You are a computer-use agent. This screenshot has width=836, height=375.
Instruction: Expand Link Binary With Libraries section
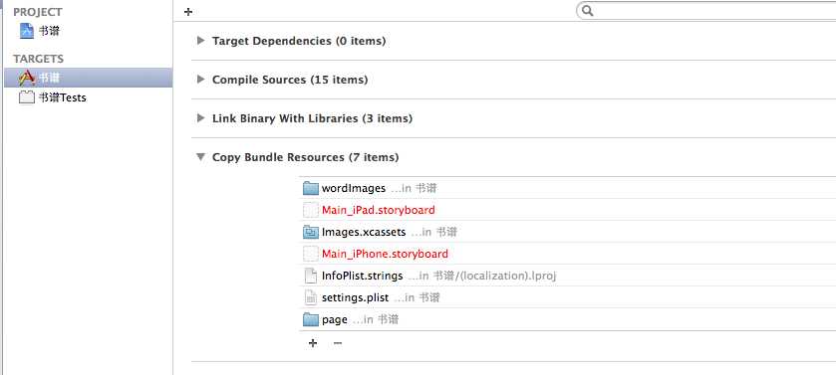coord(200,118)
